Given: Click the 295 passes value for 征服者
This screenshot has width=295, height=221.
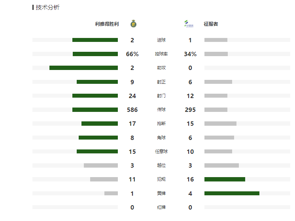Looking at the screenshot, I should click(190, 110).
